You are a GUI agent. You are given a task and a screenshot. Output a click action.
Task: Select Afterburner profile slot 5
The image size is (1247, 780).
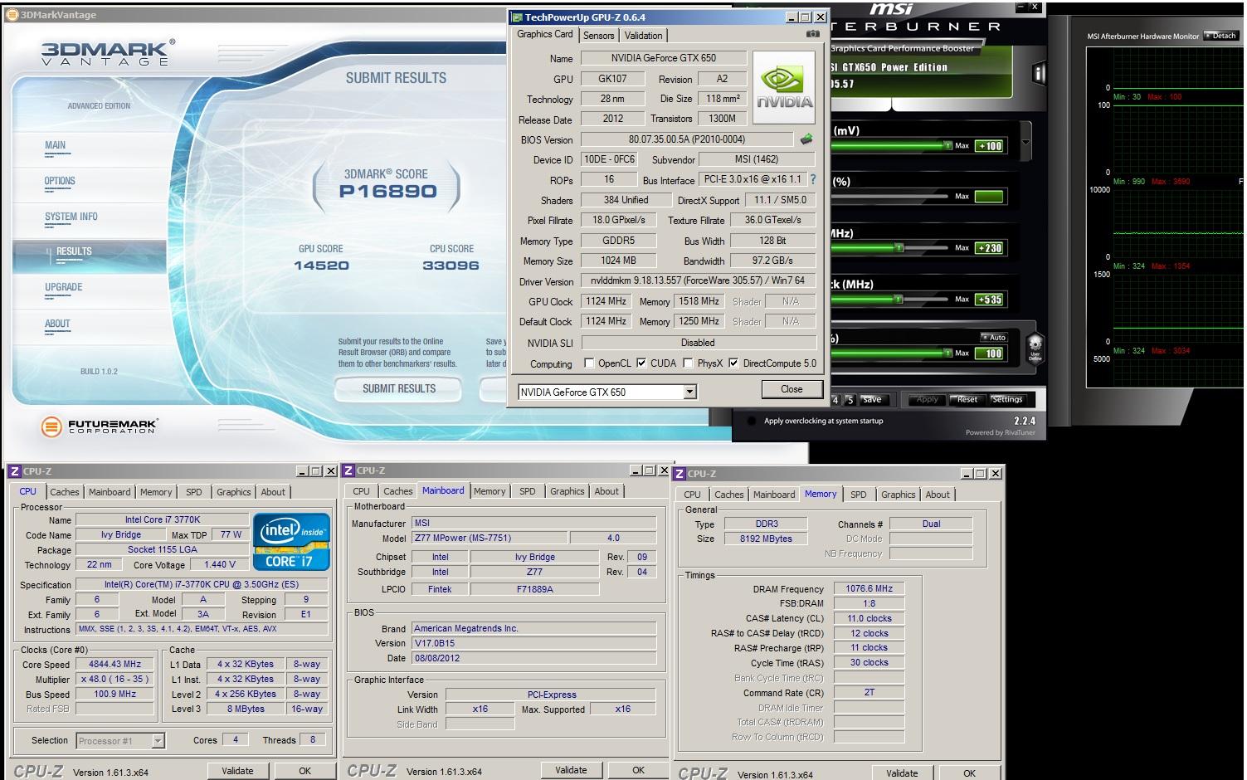(x=850, y=399)
